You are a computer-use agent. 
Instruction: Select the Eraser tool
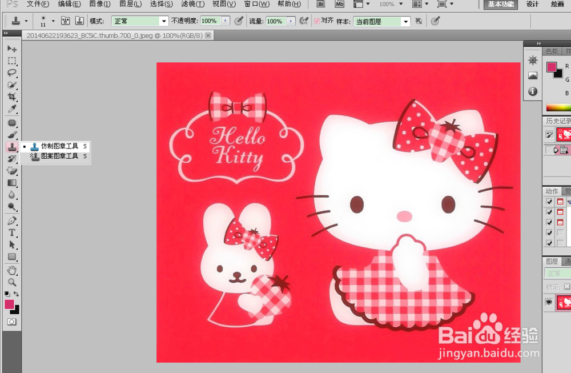coord(11,171)
